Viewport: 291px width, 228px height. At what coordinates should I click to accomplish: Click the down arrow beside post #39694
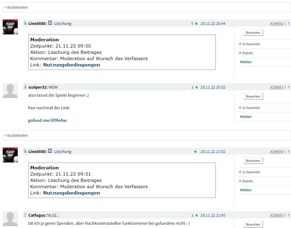point(285,151)
